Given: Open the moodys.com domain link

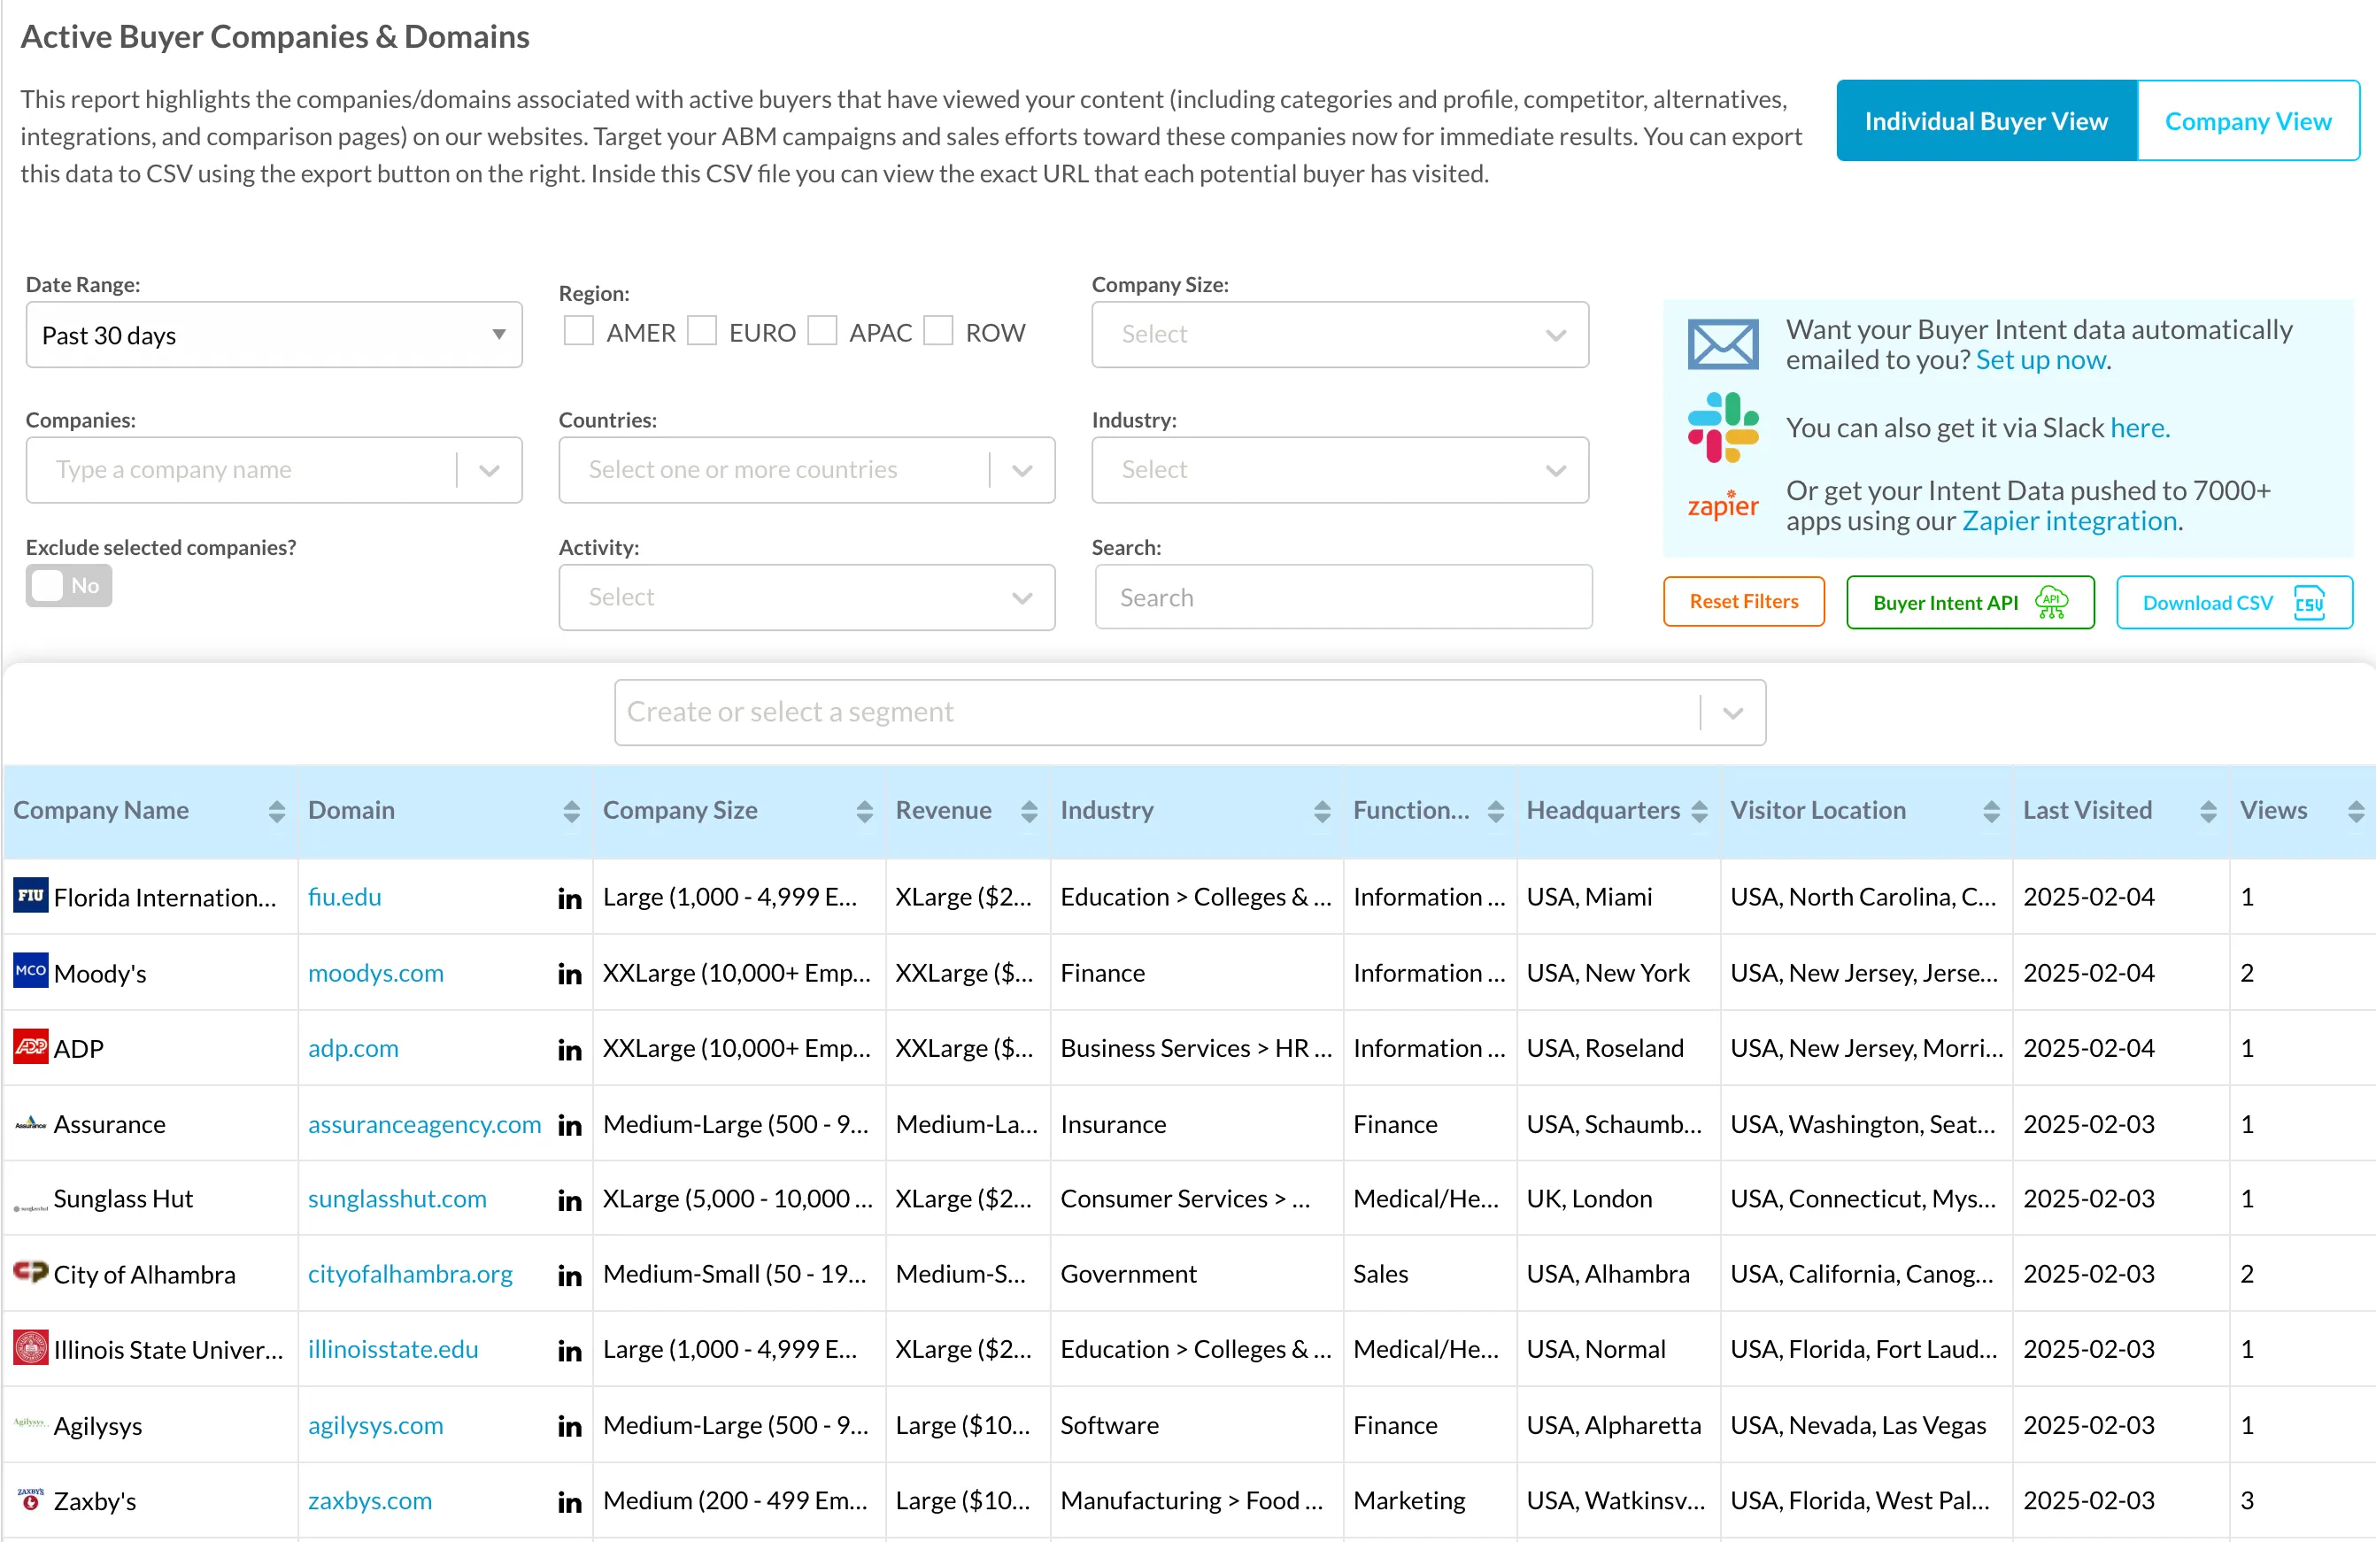Looking at the screenshot, I should pyautogui.click(x=375, y=973).
